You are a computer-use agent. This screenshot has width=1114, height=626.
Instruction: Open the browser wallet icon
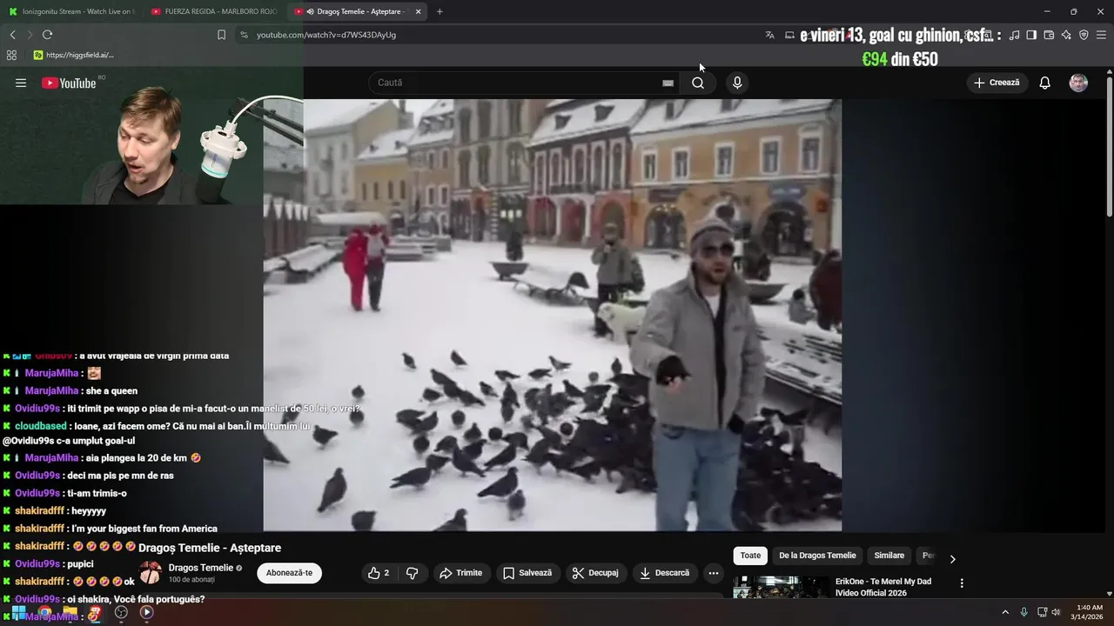1049,35
